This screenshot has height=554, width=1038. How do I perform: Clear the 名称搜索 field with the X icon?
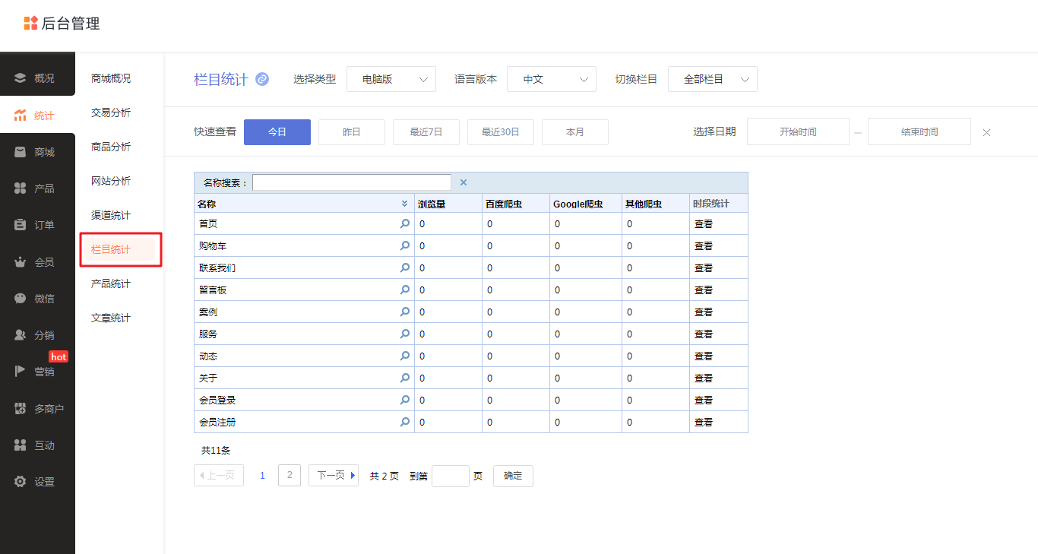[464, 182]
